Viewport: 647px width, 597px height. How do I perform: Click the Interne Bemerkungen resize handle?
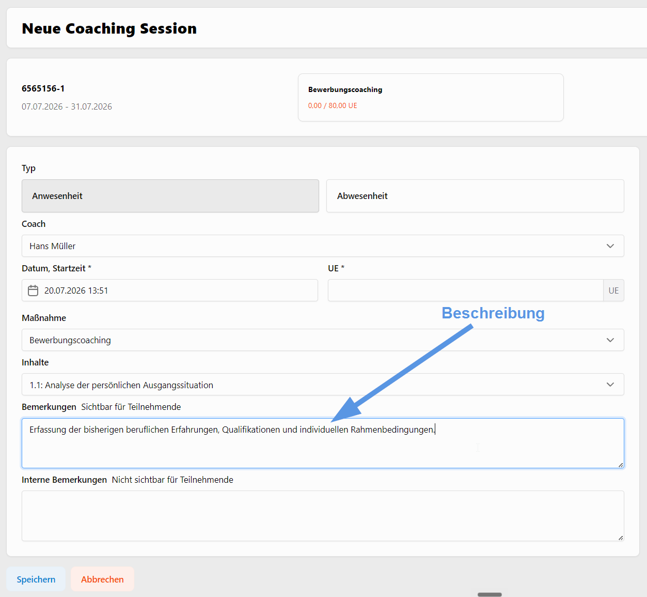pos(621,538)
